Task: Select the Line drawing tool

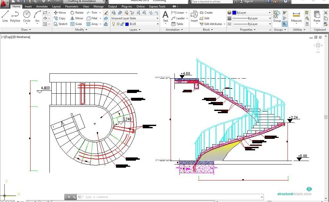Action: click(x=5, y=16)
